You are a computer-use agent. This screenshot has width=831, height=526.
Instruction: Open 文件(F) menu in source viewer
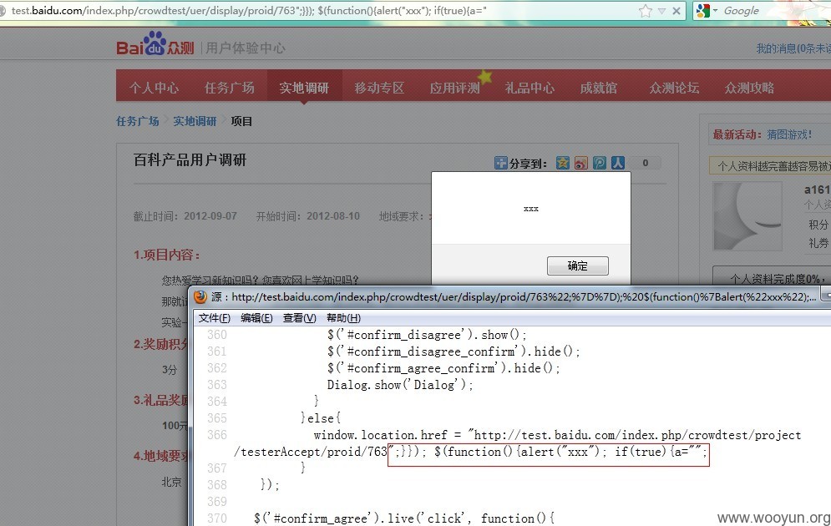(x=214, y=318)
